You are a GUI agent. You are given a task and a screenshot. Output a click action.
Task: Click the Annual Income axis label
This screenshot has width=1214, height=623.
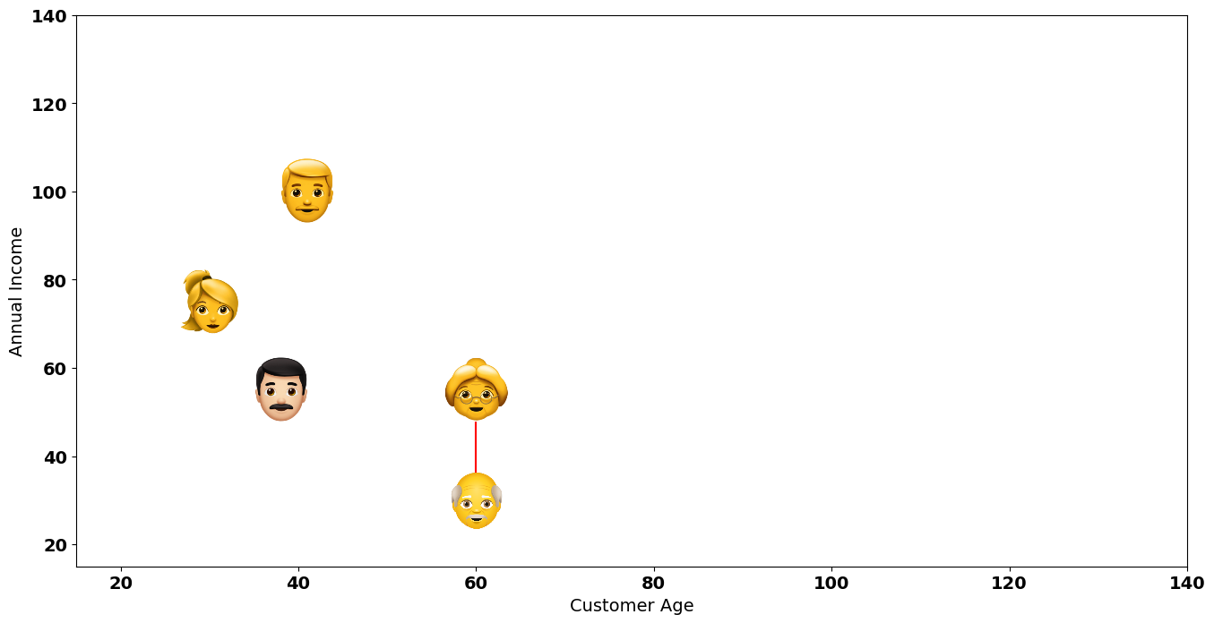pos(17,291)
